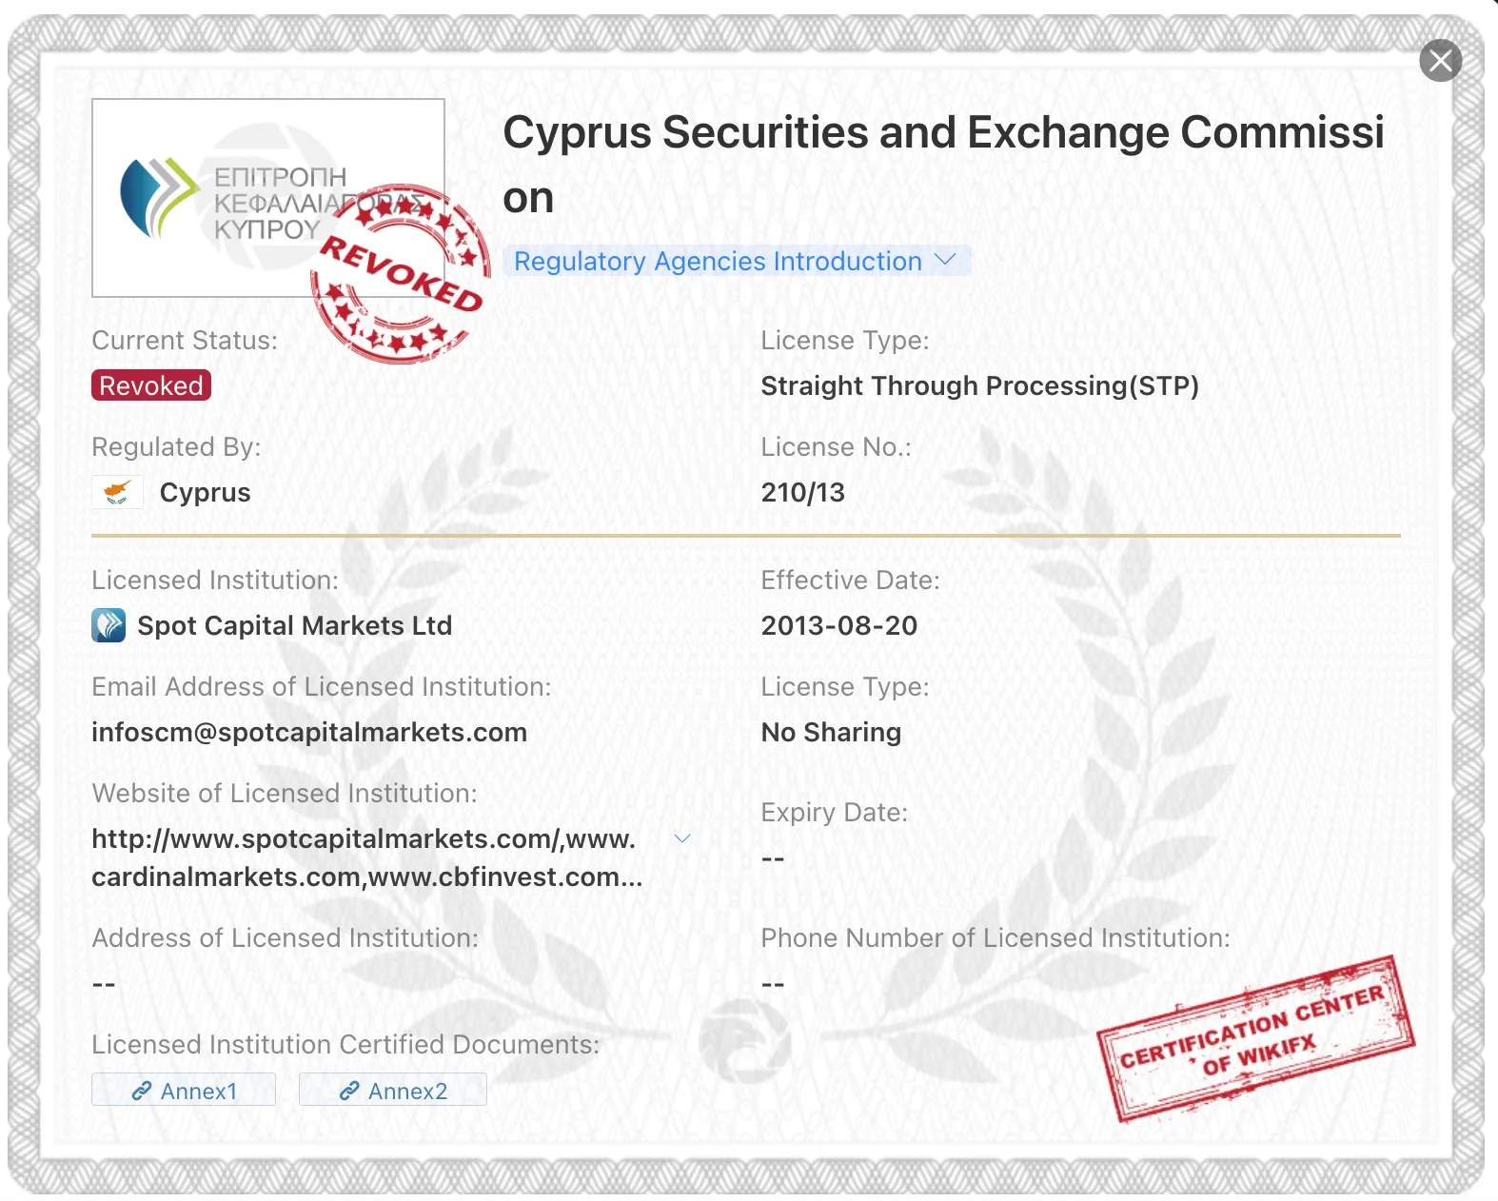Click the Cyprus Securities and Exchange Commission title
The height and width of the screenshot is (1201, 1498).
pos(943,165)
